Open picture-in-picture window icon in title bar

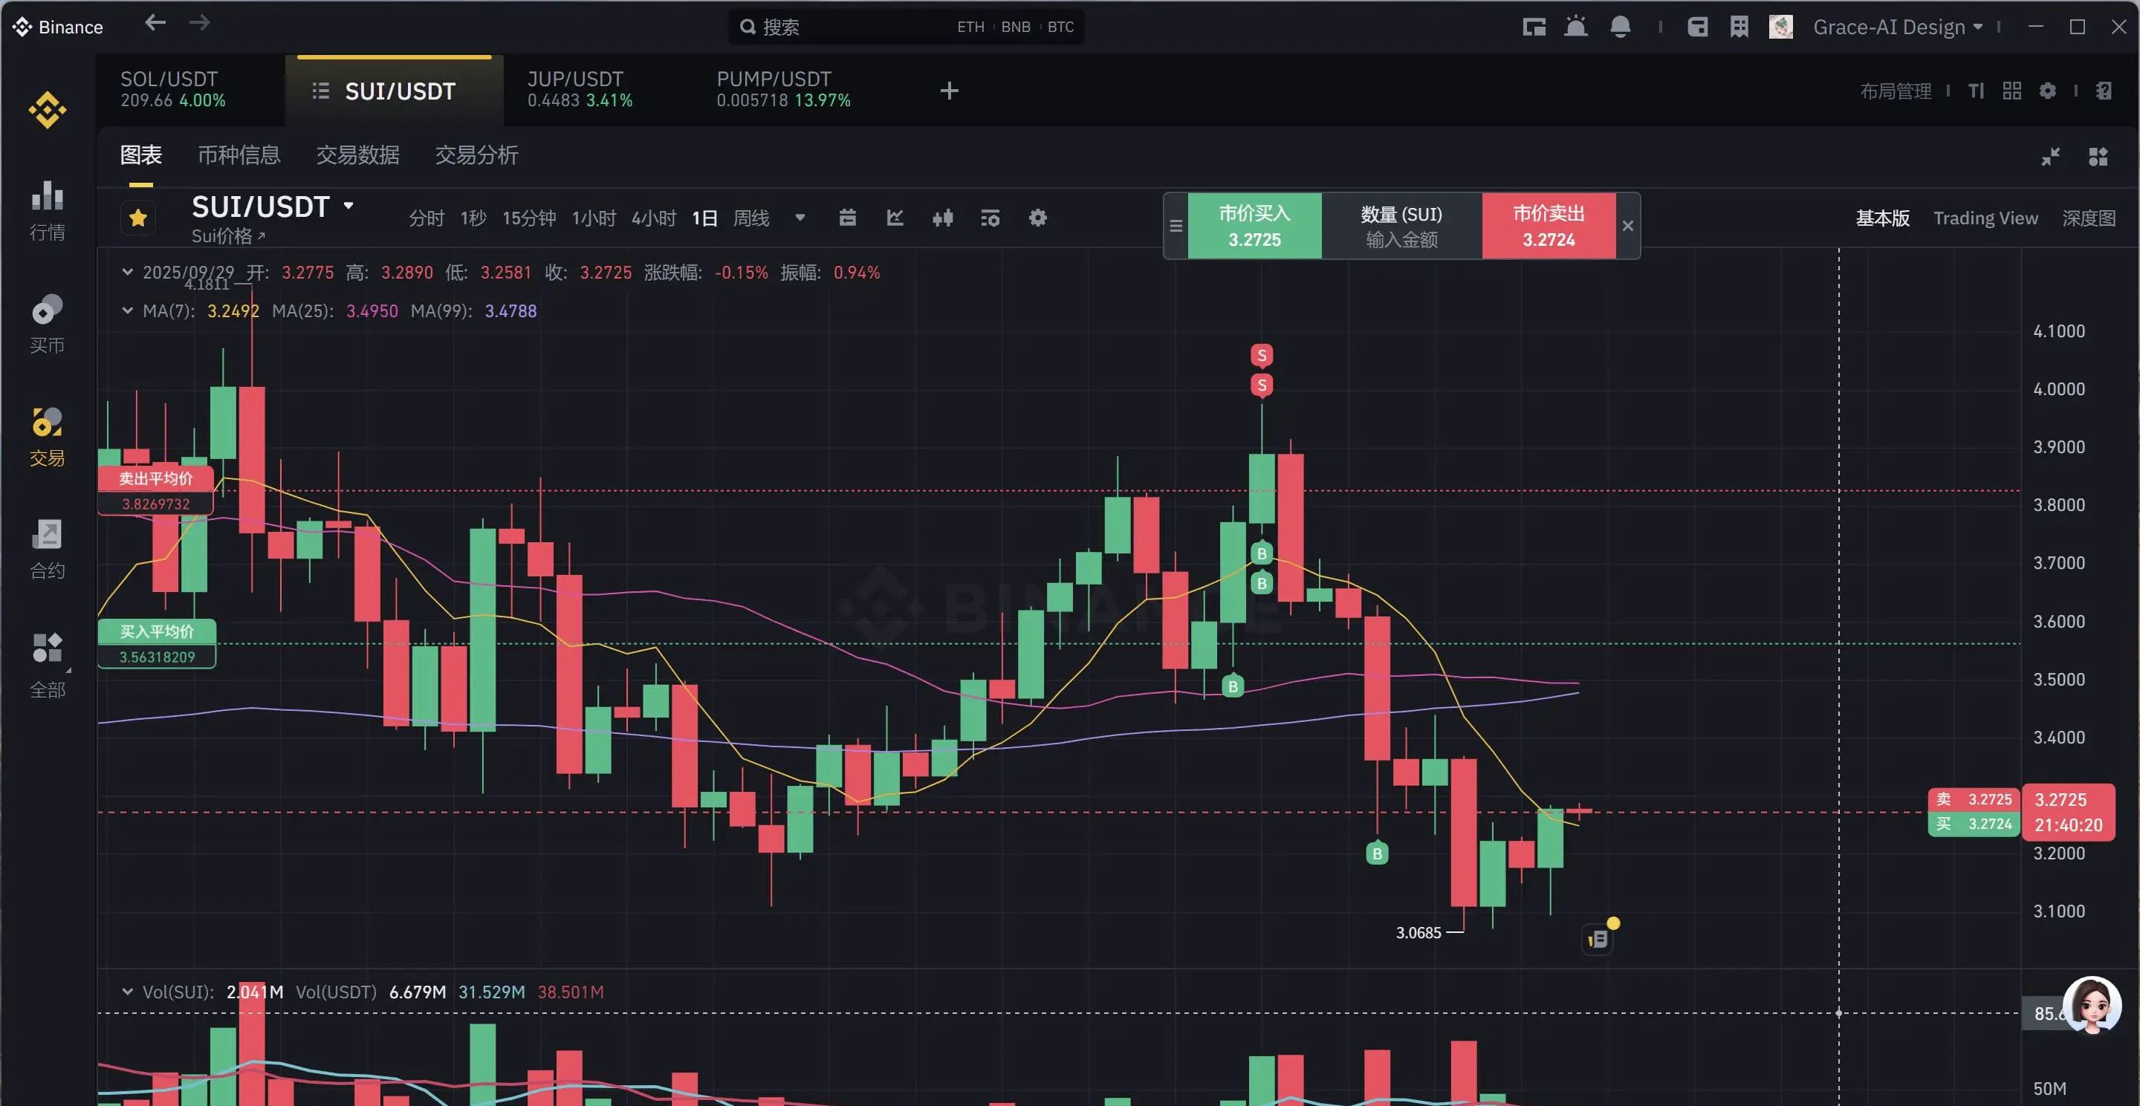coord(1534,27)
